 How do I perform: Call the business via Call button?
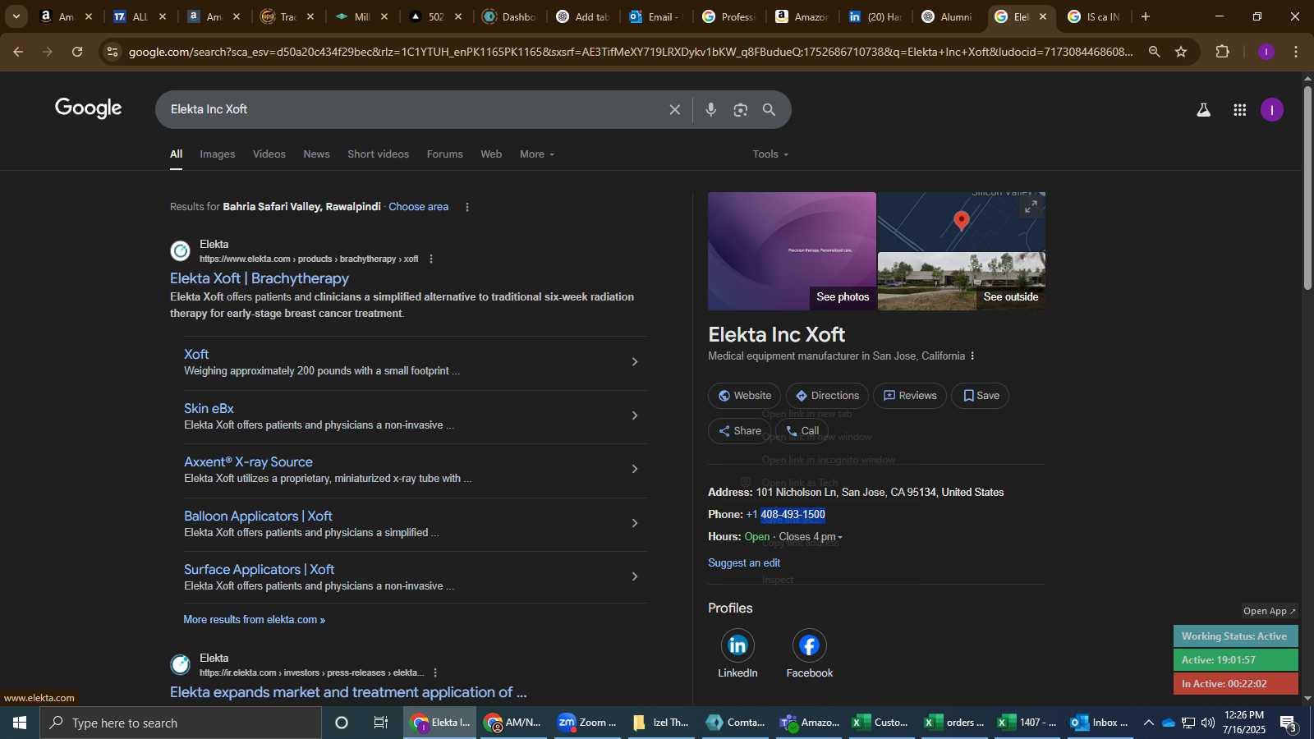802,431
